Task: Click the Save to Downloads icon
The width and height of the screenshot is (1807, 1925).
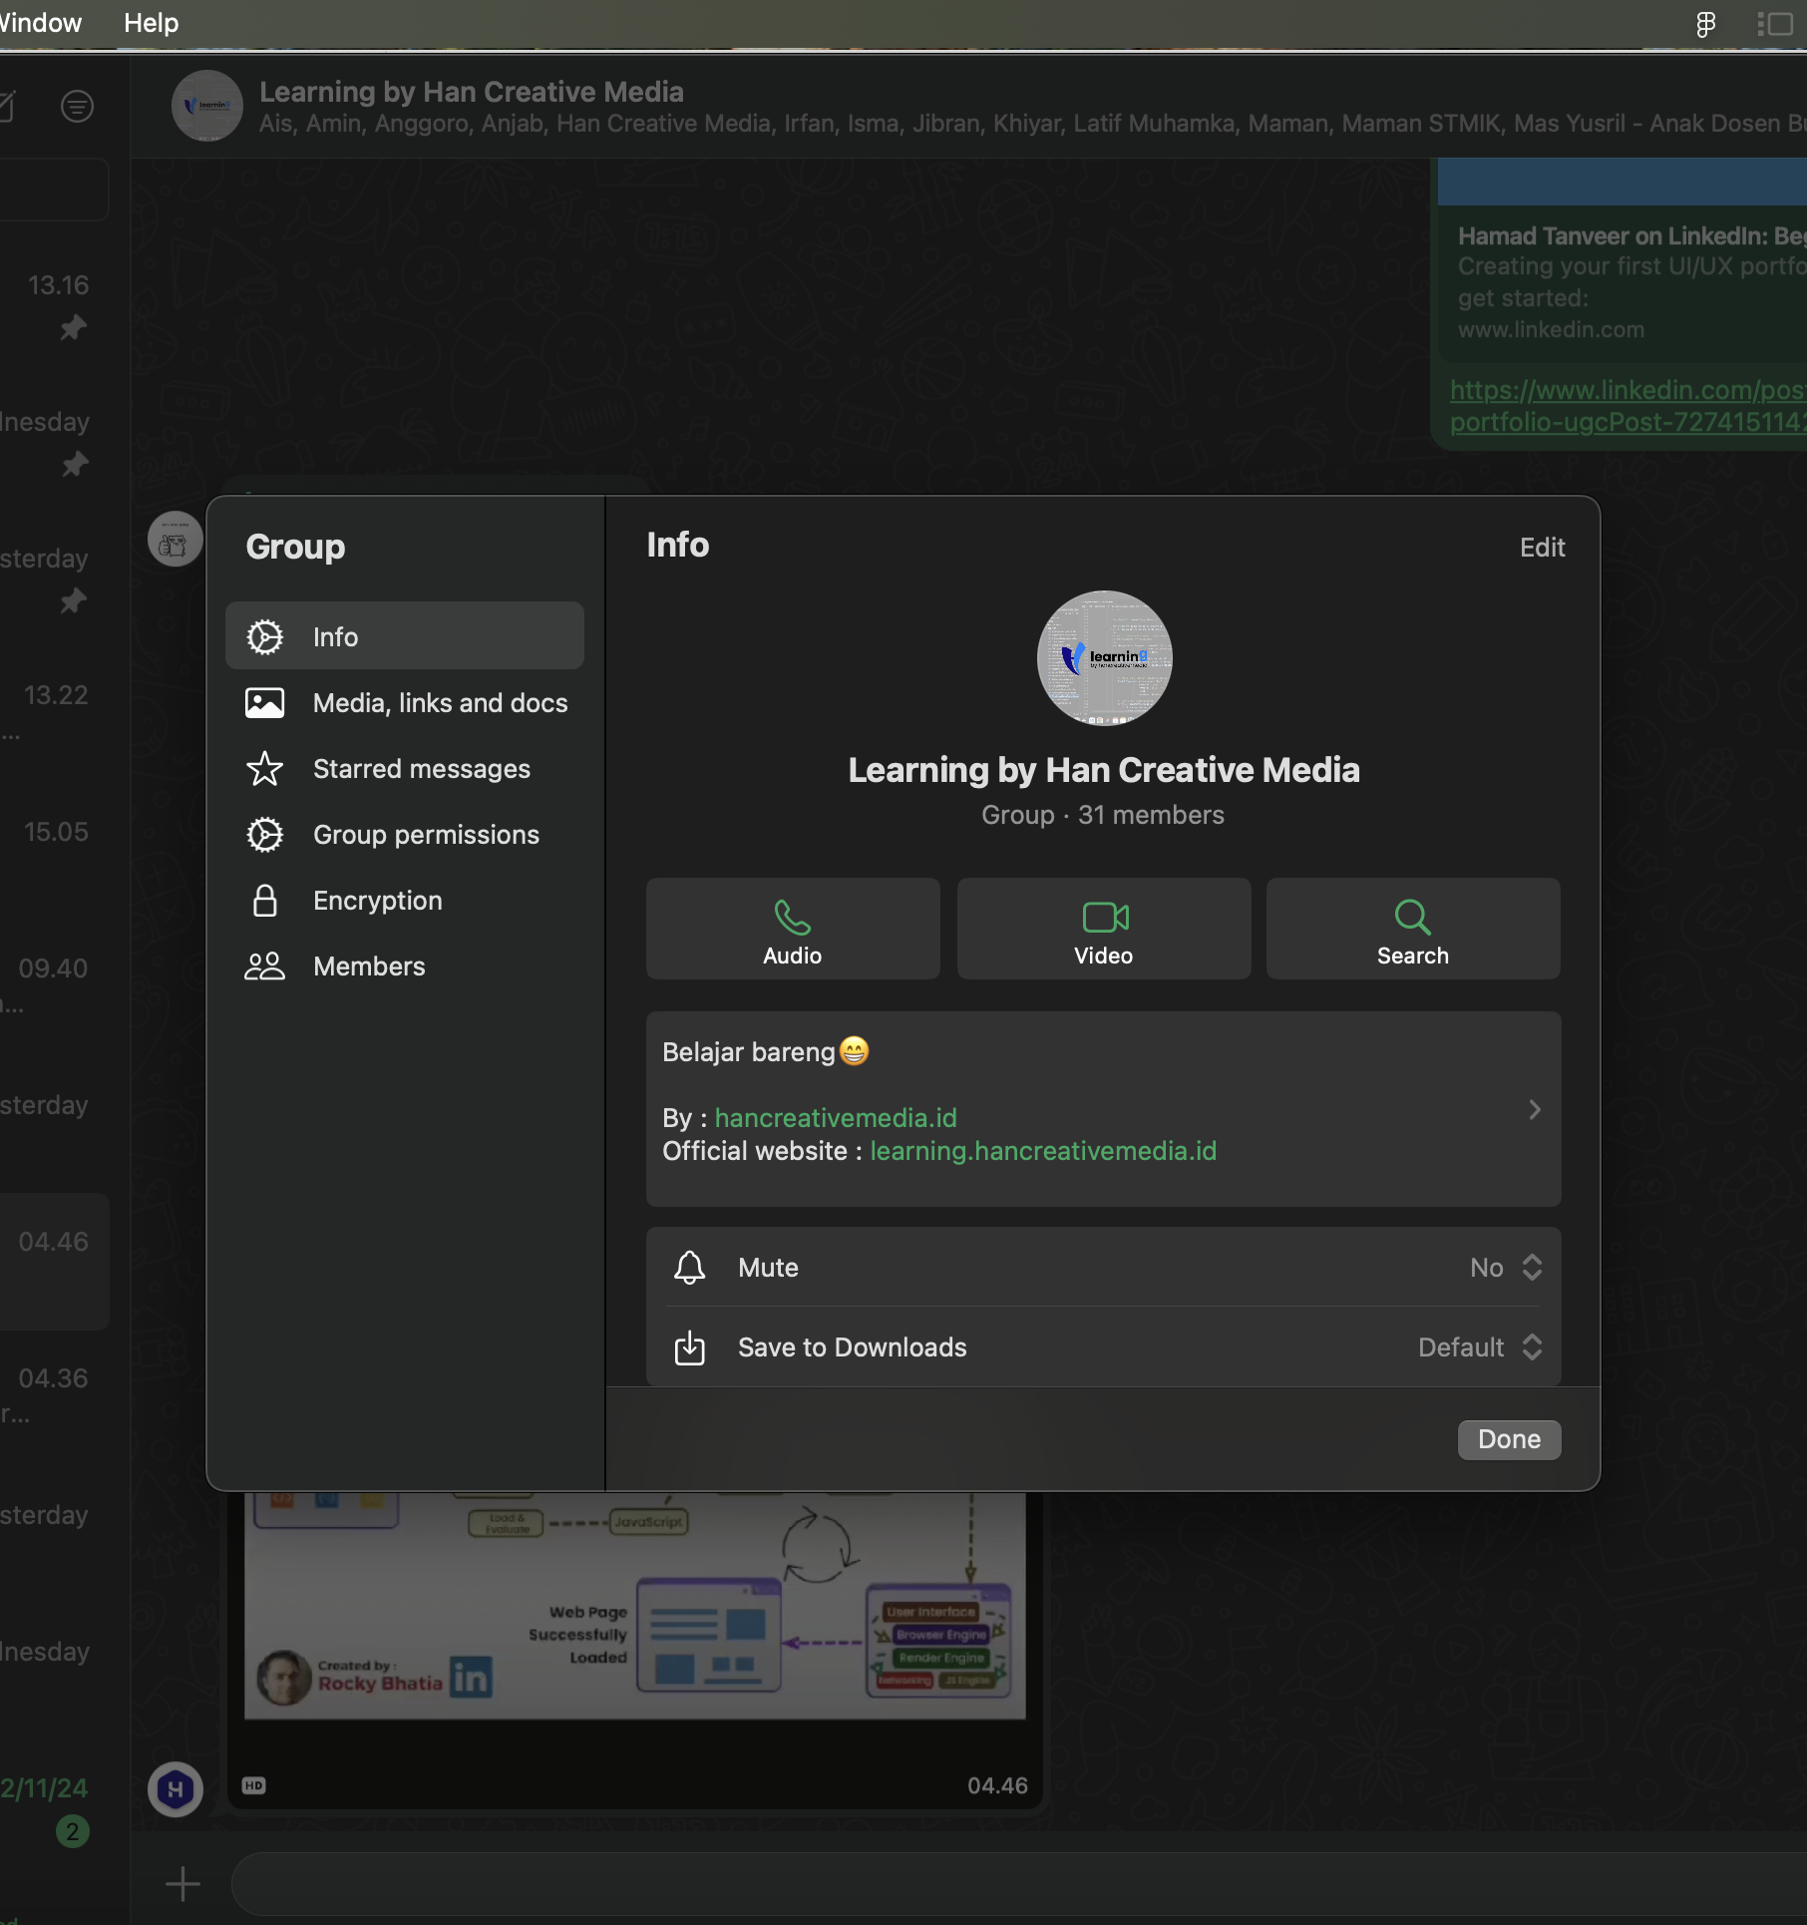Action: tap(689, 1347)
